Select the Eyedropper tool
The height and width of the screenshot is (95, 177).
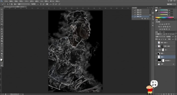[x=2, y=22]
